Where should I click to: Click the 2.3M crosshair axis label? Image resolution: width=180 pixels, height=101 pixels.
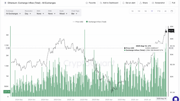tap(8, 48)
